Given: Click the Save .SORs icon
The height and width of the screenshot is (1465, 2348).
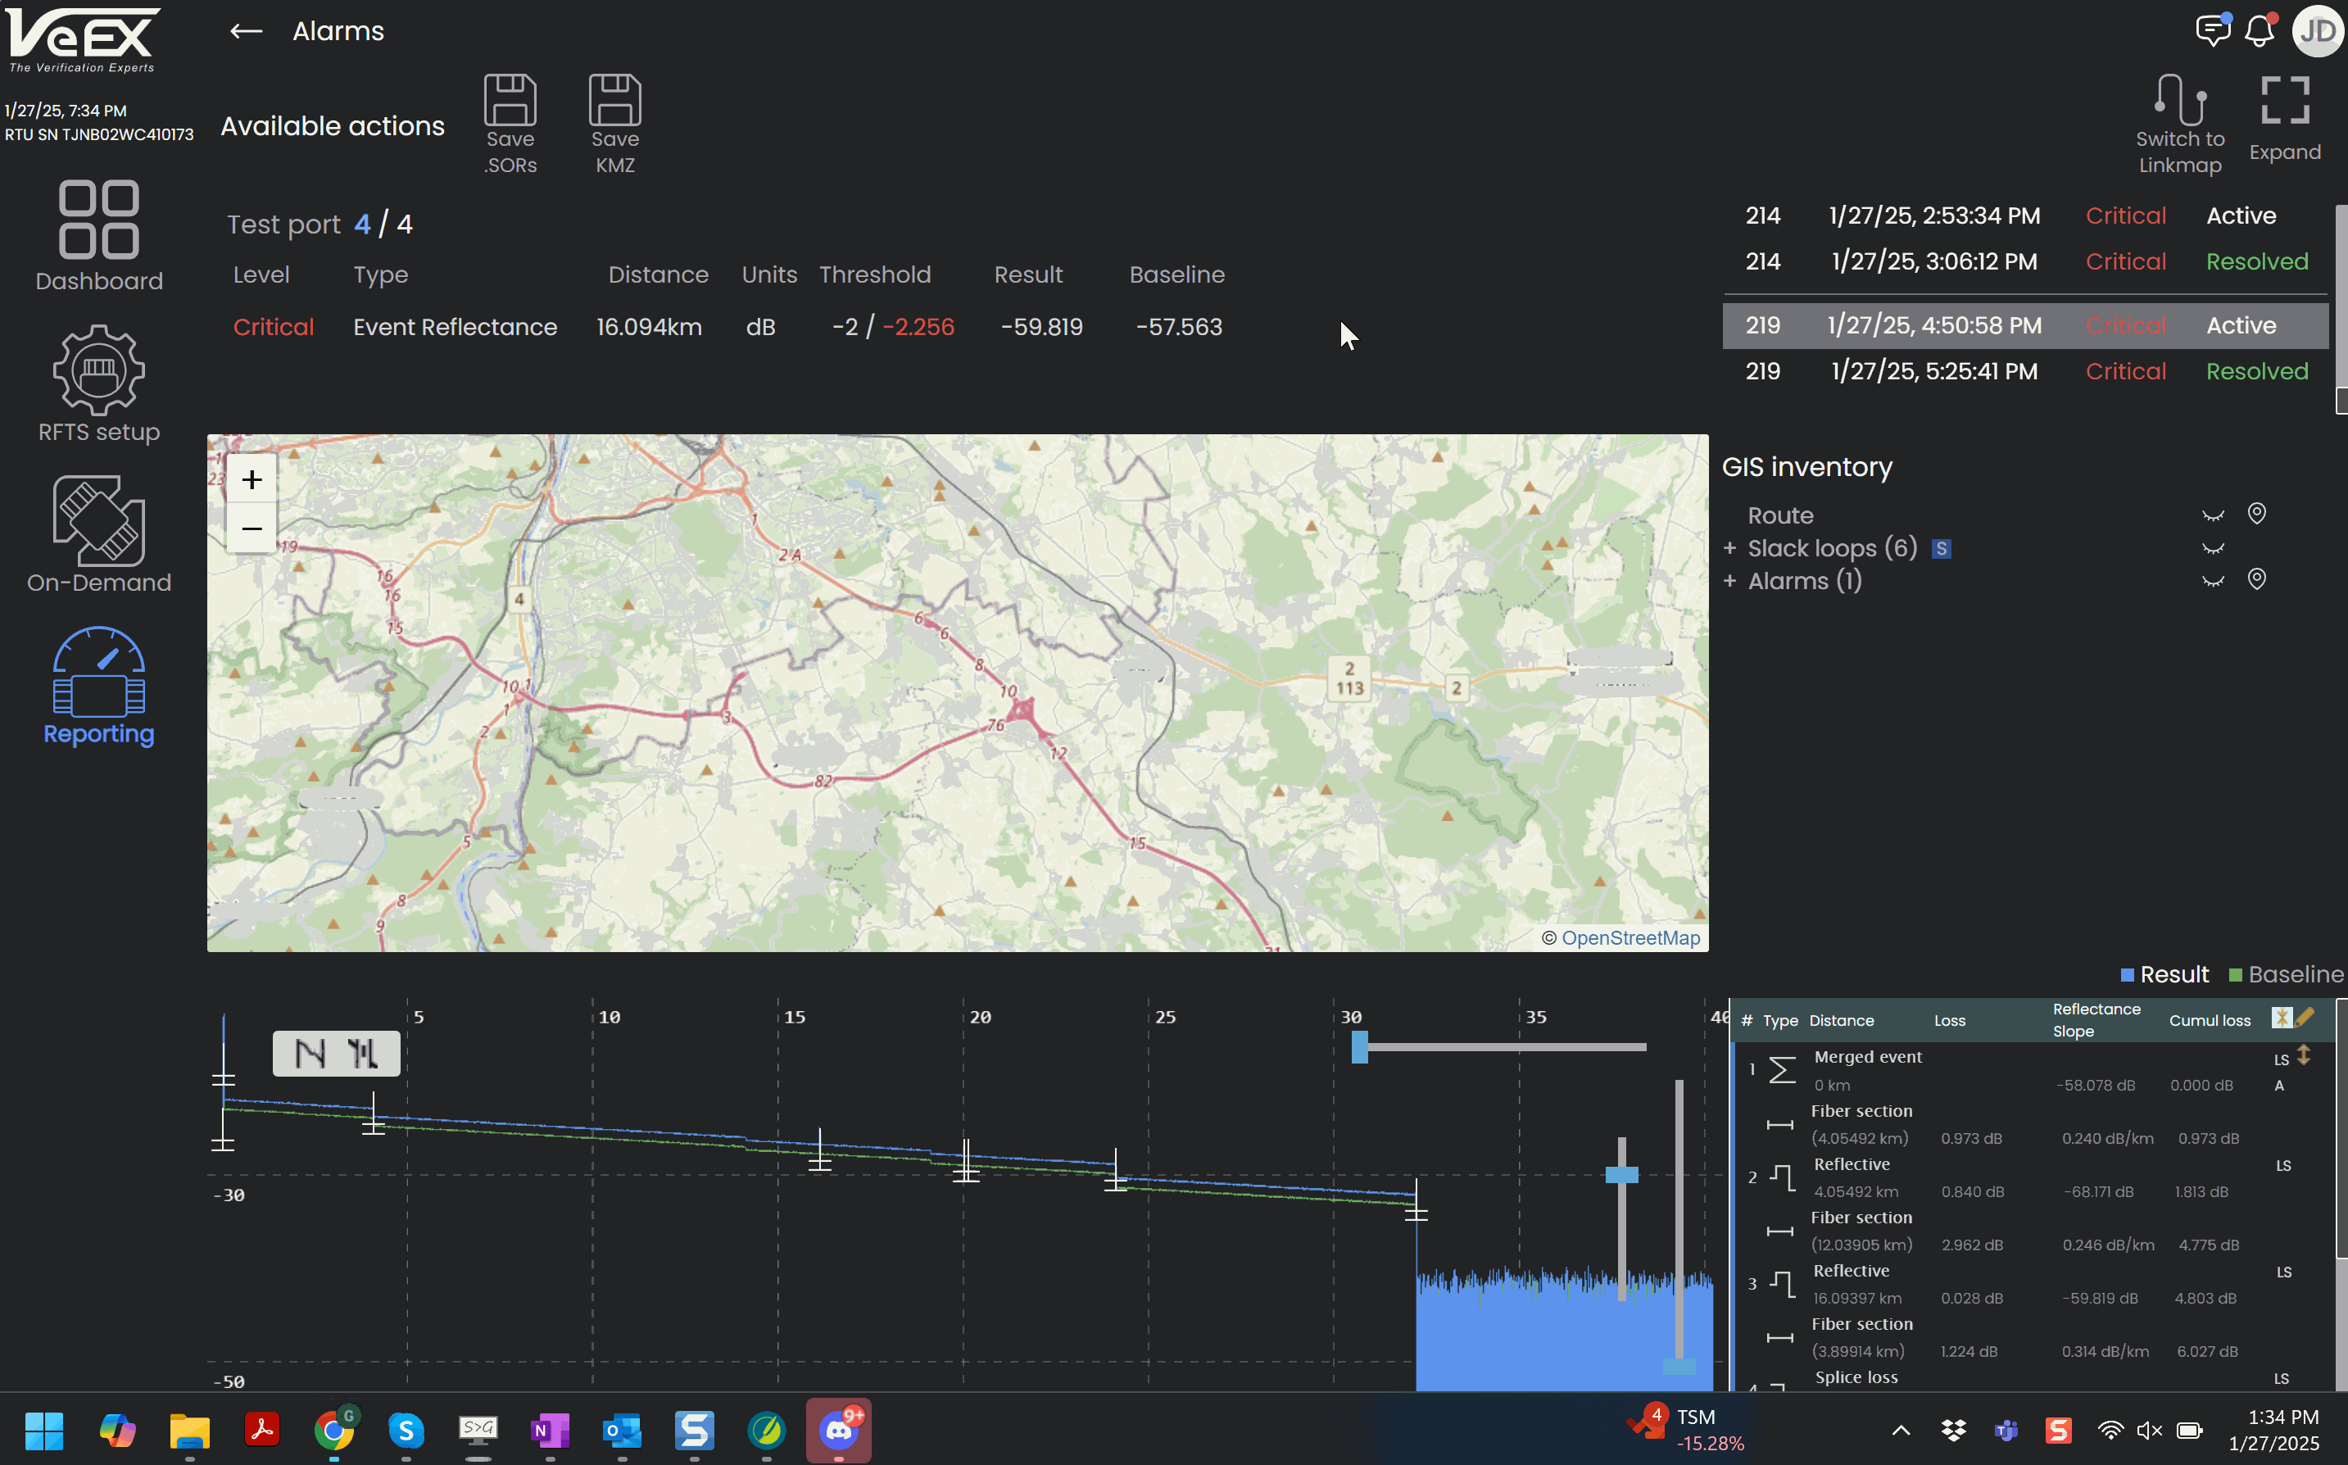Looking at the screenshot, I should (x=510, y=101).
